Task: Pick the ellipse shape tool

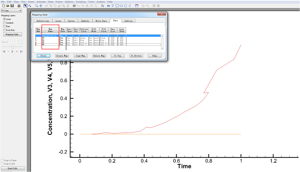Action: (x=130, y=6)
